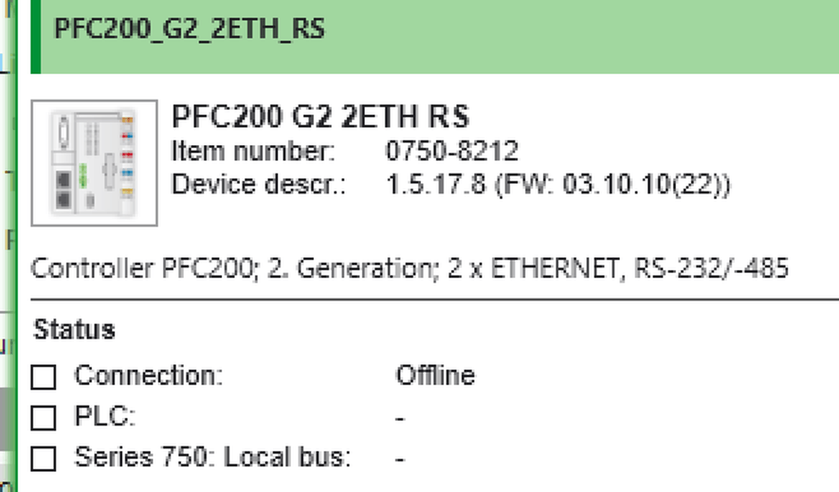Toggle the Connection status checkbox
Screen dimensions: 839x492
coord(43,377)
